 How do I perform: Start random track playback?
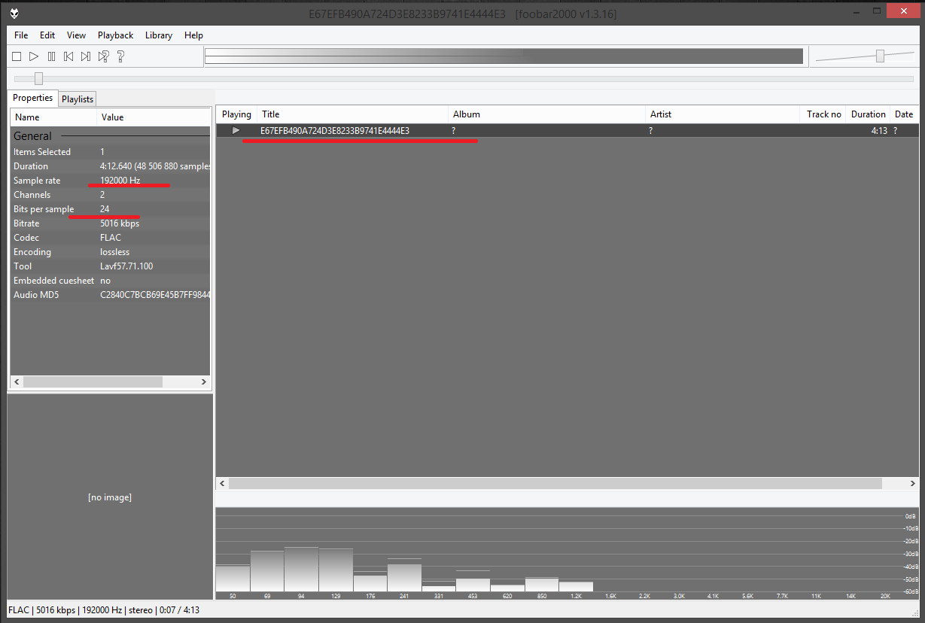(x=103, y=56)
